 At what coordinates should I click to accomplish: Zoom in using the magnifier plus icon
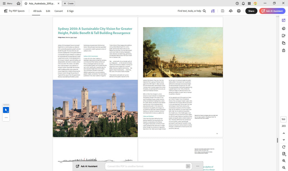284,161
